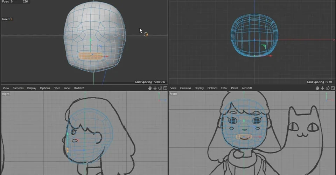This screenshot has height=175, width=336.
Task: Select the zoom arrows icon in the Right viewport
Action: point(155,88)
